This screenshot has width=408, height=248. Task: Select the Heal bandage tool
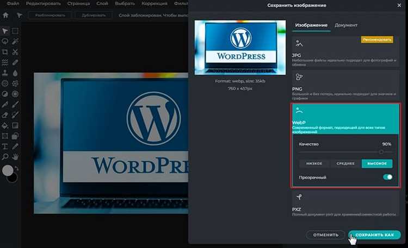point(15,62)
